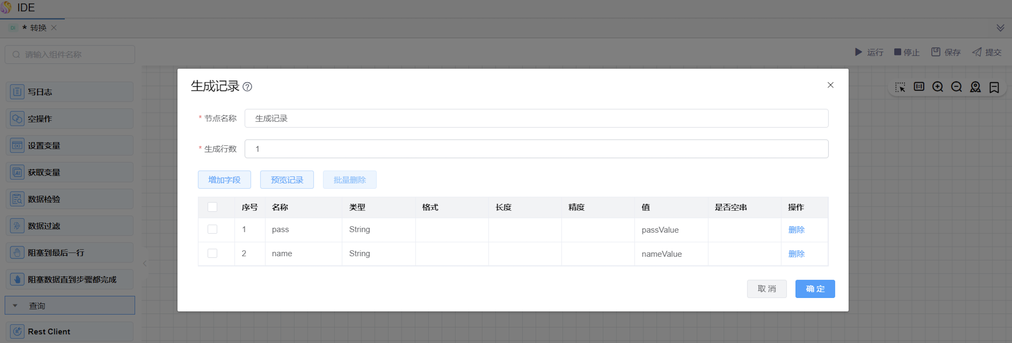Toggle the select-all checkbox in table header
Screen dimensions: 1012x343
pyautogui.click(x=212, y=207)
